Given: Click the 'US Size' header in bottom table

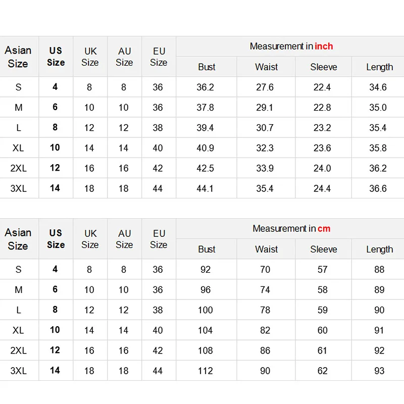Looking at the screenshot, I should coord(56,239).
